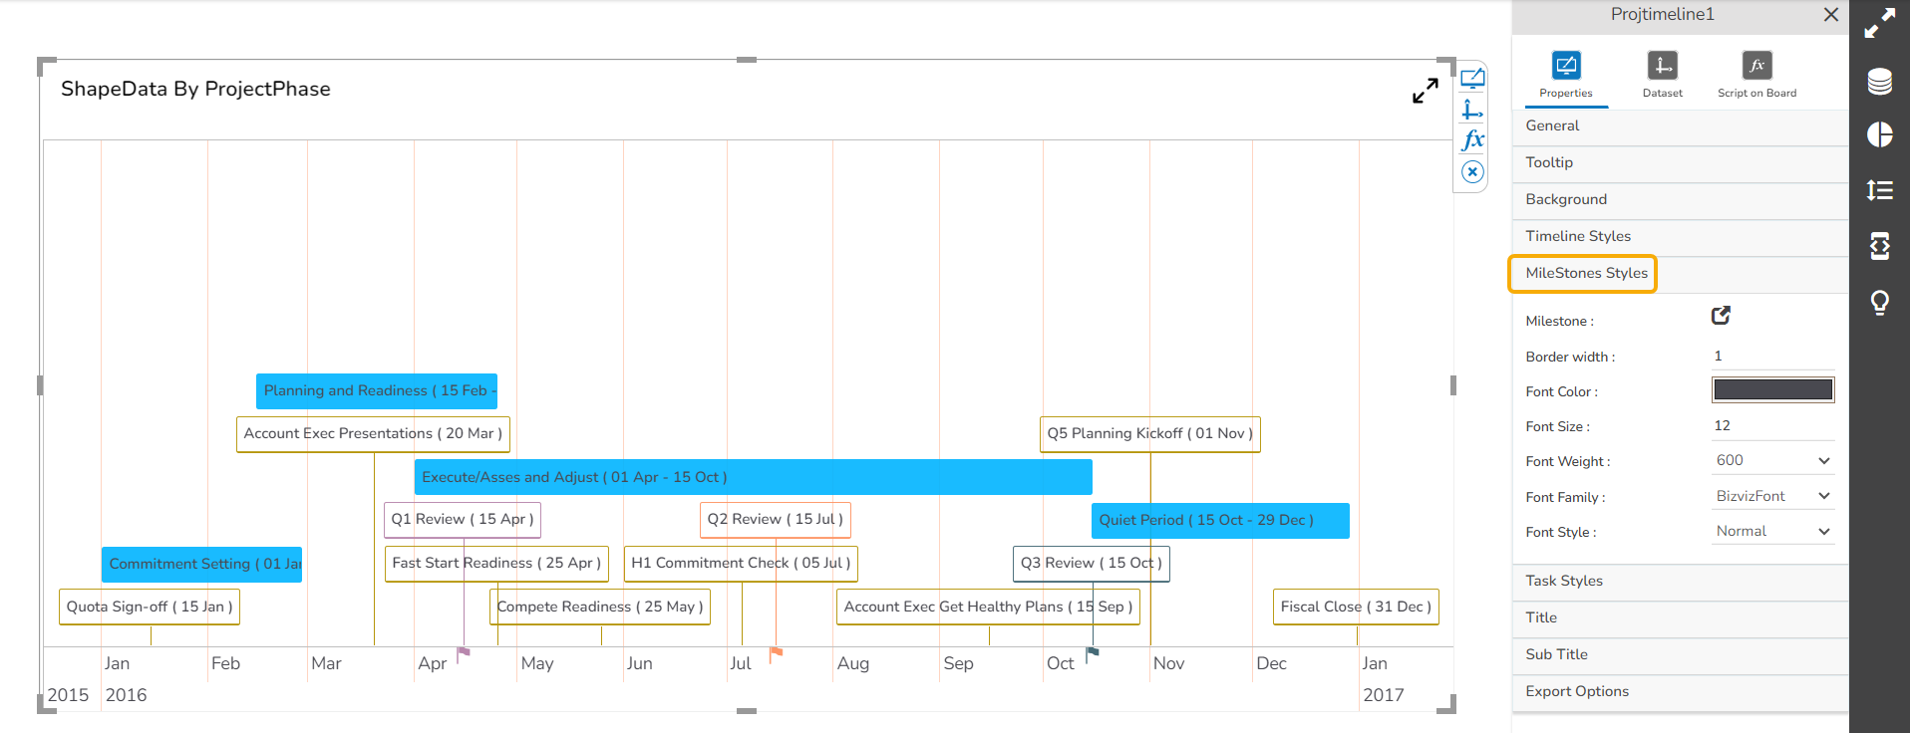1910x733 pixels.
Task: Expand the Task Styles section
Action: coord(1564,581)
